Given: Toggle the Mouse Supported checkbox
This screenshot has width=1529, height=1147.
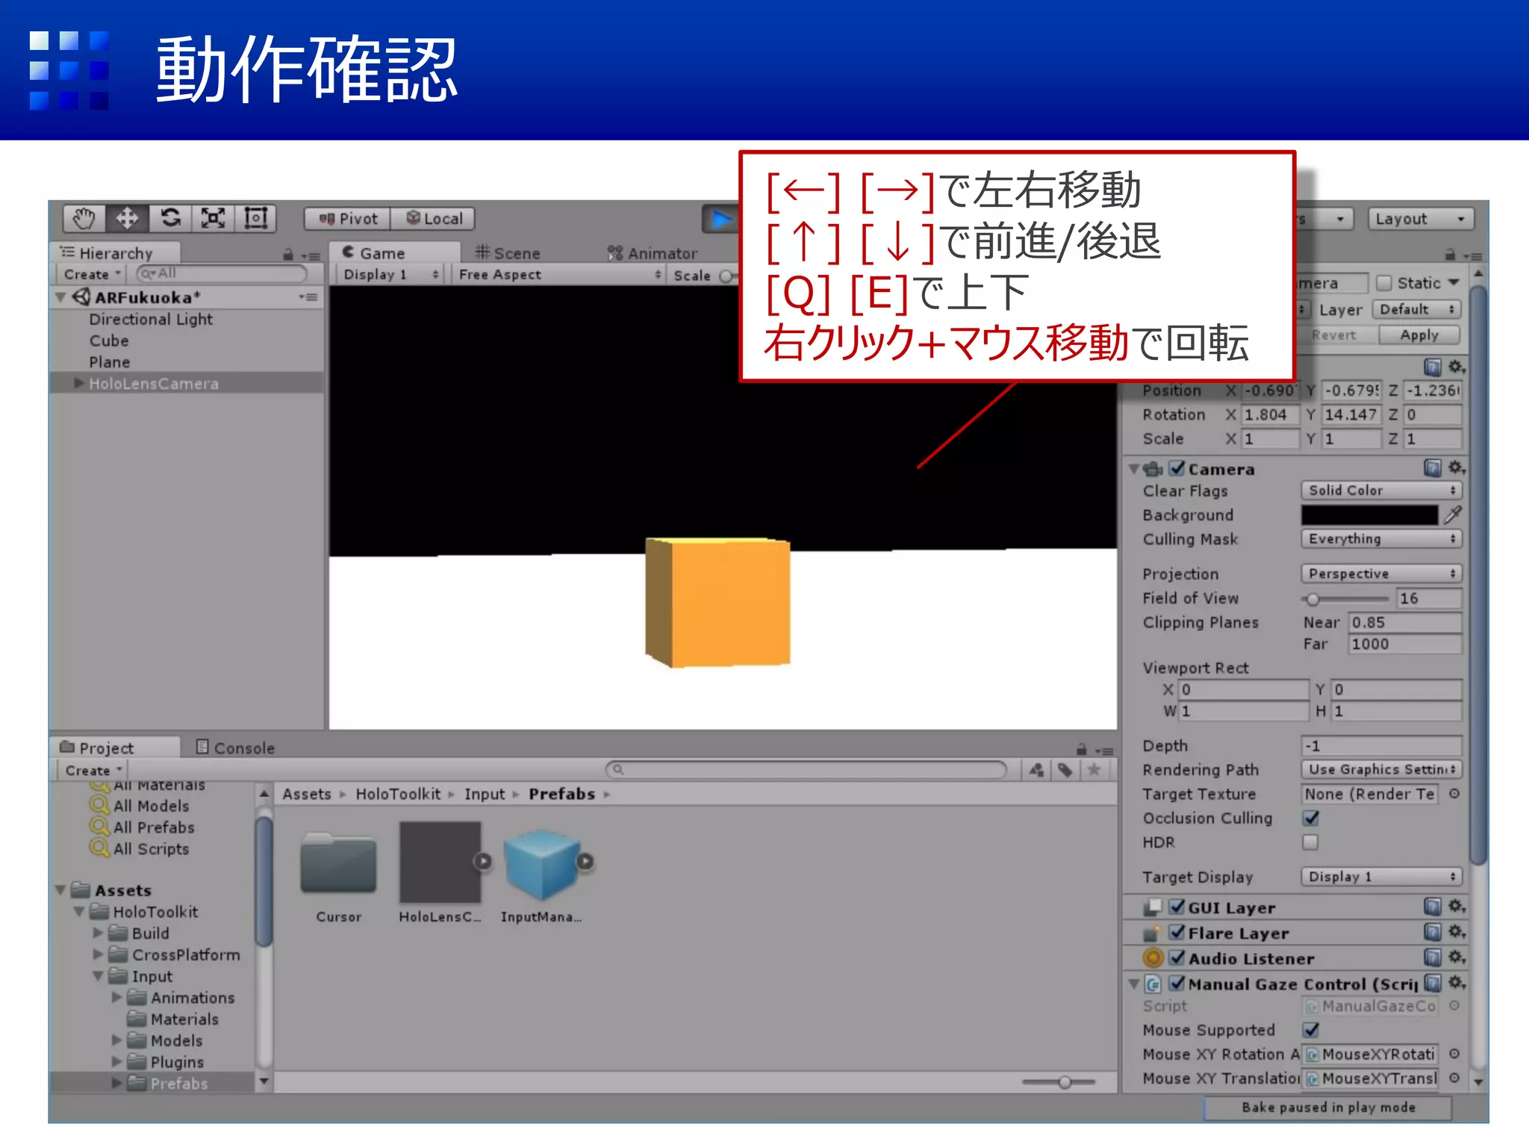Looking at the screenshot, I should (x=1310, y=1030).
